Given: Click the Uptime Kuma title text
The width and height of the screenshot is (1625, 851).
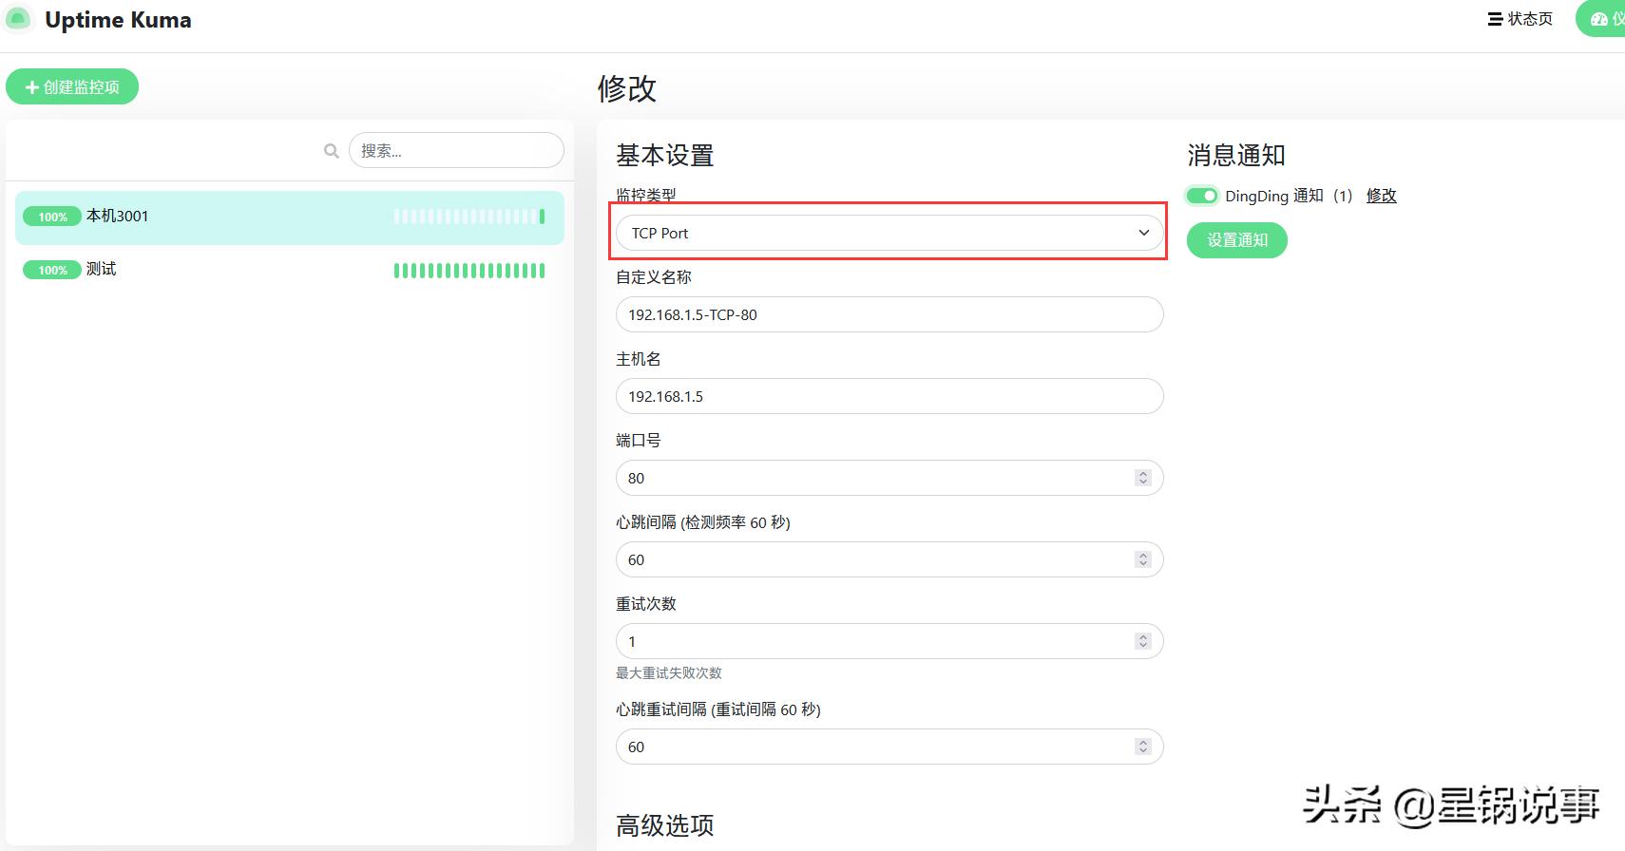Looking at the screenshot, I should [x=118, y=20].
